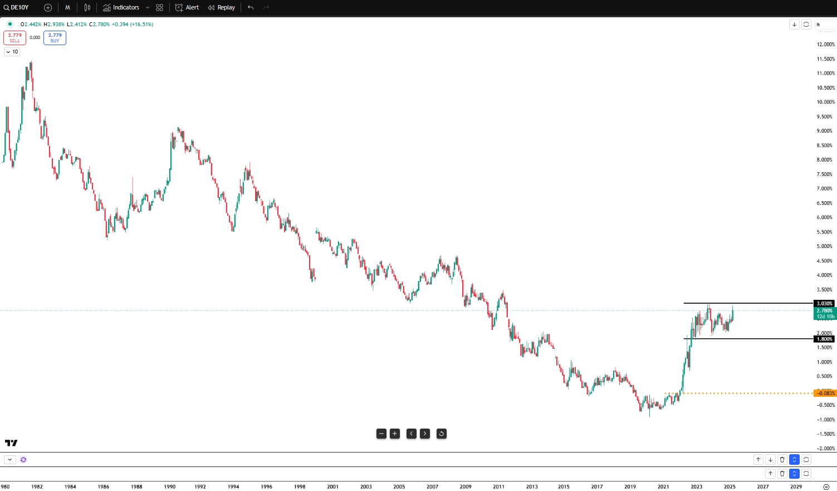Create a new Alert

coord(187,7)
